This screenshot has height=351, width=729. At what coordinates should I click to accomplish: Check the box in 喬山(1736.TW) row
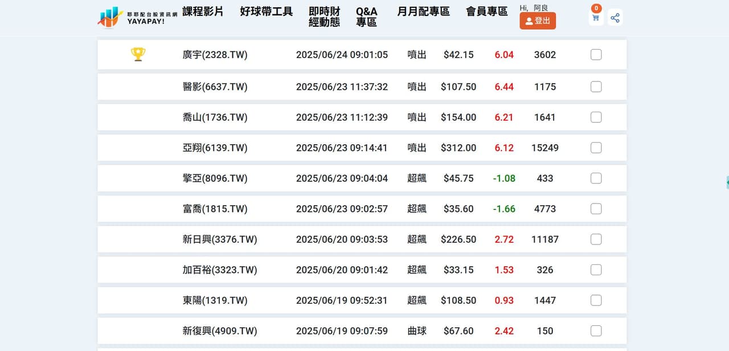click(596, 117)
